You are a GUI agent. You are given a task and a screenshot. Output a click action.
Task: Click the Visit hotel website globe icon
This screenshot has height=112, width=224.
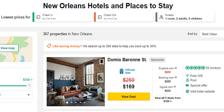pyautogui.click(x=187, y=91)
